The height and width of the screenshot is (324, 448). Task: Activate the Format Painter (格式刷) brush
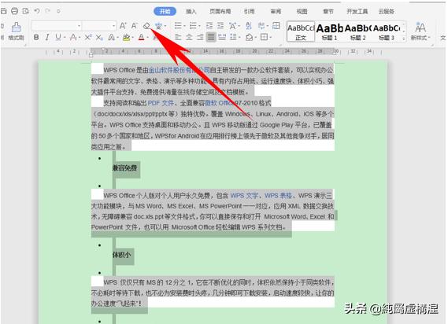tap(16, 31)
